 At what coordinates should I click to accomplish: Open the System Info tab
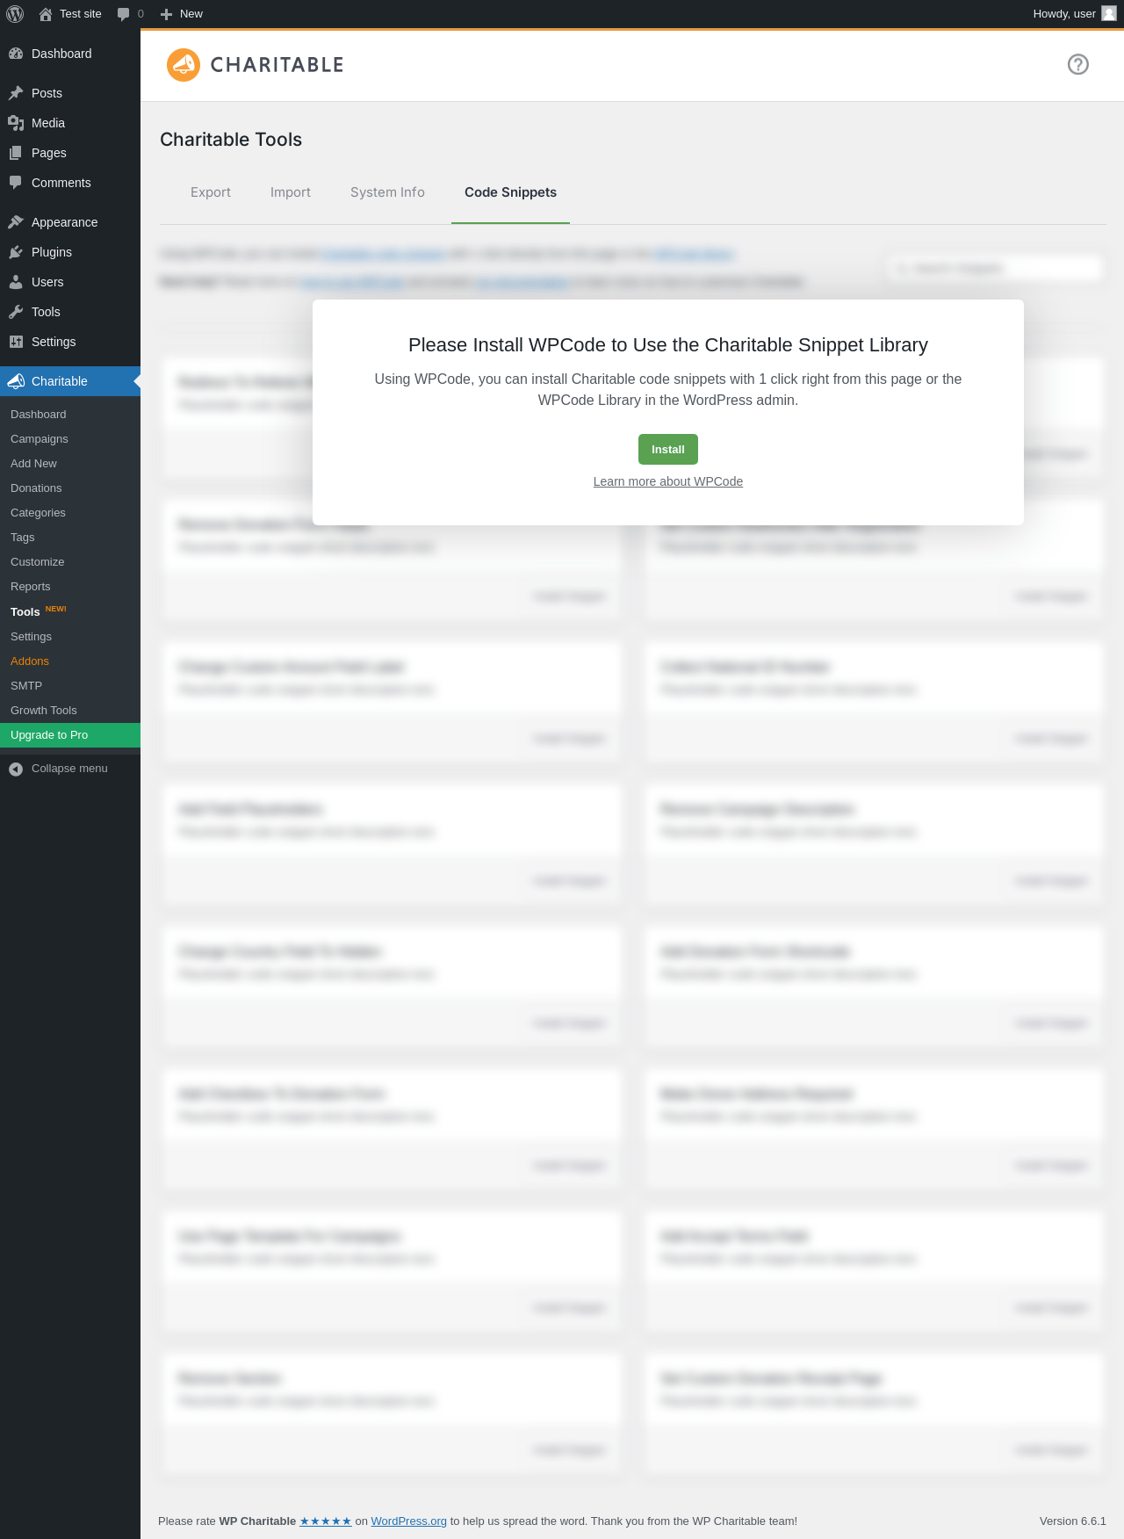pos(387,192)
